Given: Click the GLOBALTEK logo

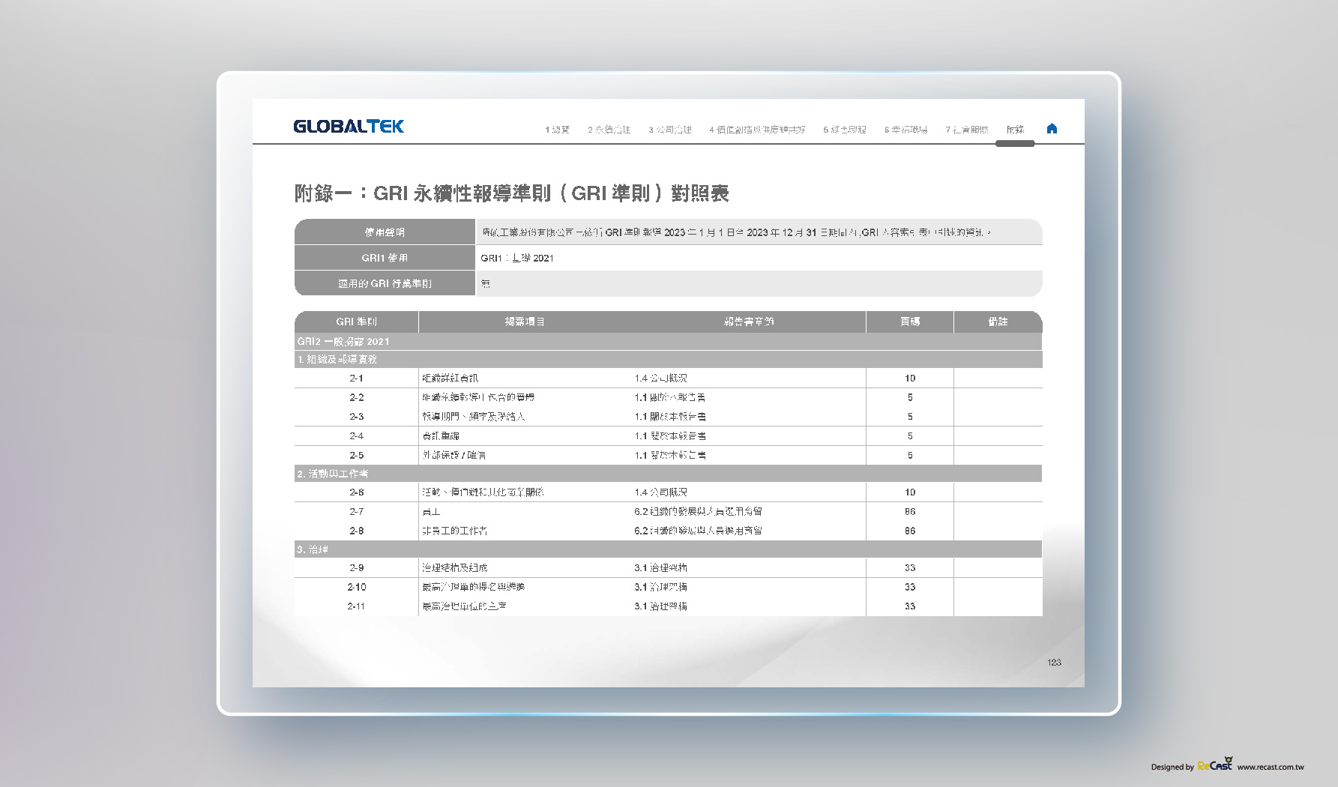Looking at the screenshot, I should coord(349,126).
